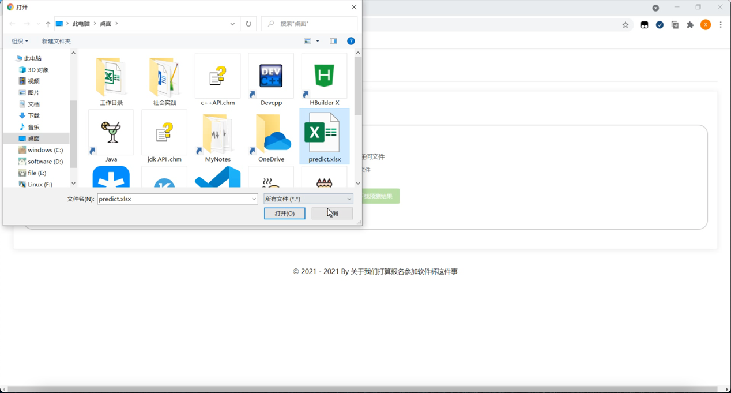731x393 pixels.
Task: Go back in the file dialog
Action: pos(12,24)
